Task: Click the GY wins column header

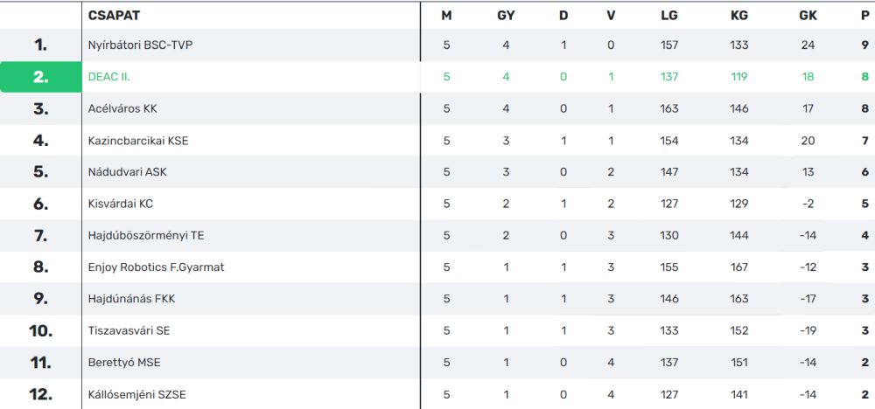Action: coord(506,16)
